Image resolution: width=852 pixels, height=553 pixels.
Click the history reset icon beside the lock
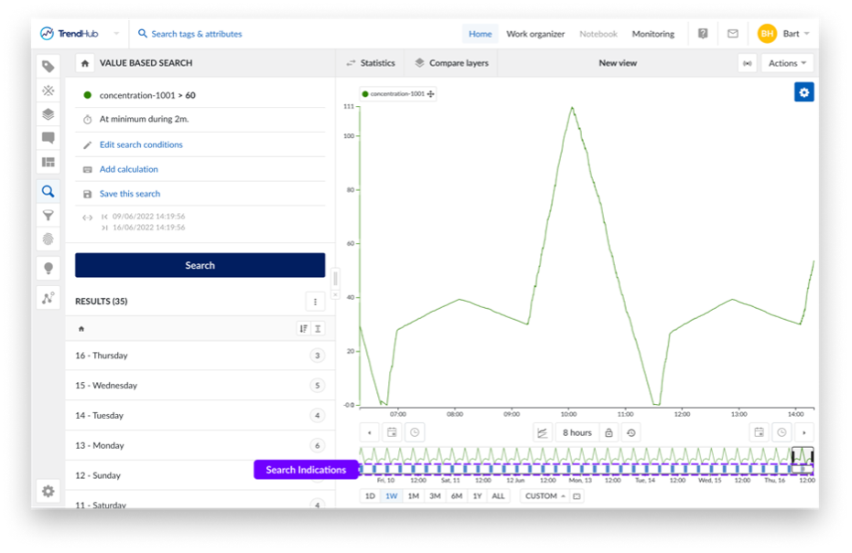(x=631, y=432)
